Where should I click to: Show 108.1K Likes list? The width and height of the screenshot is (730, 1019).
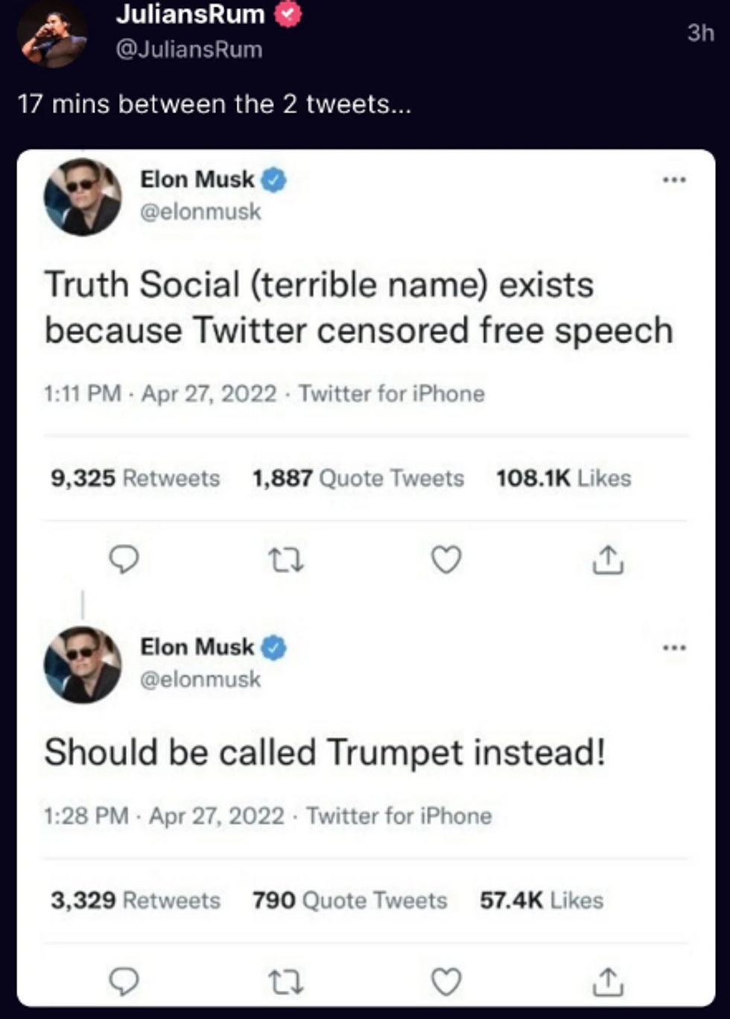pos(563,478)
